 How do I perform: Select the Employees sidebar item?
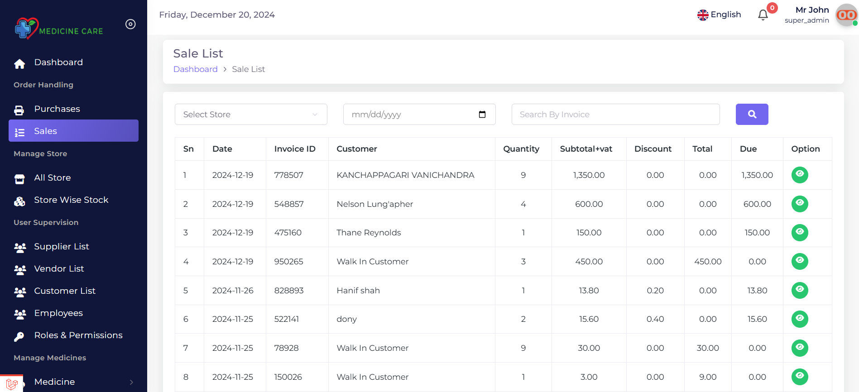click(x=58, y=313)
